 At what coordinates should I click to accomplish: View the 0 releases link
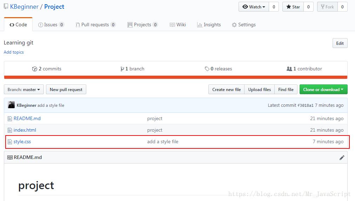(x=219, y=69)
